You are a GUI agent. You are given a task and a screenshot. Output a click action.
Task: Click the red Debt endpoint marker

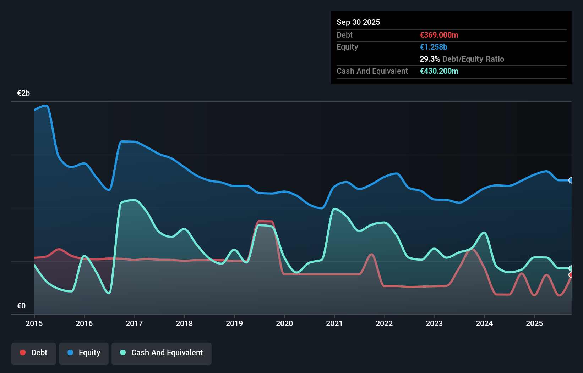(x=571, y=275)
